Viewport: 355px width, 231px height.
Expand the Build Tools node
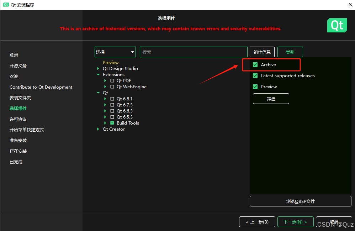click(105, 123)
